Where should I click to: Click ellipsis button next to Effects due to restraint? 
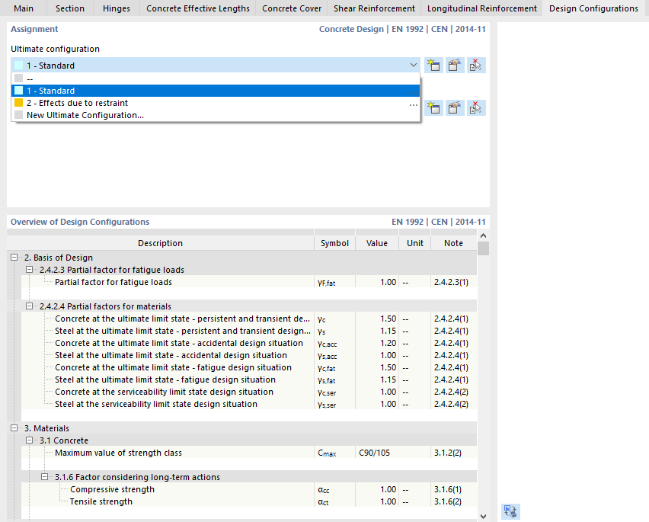point(413,104)
